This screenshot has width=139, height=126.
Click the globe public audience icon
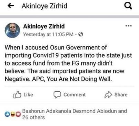[81, 34]
